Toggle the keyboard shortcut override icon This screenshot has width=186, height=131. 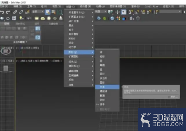pyautogui.click(x=123, y=12)
